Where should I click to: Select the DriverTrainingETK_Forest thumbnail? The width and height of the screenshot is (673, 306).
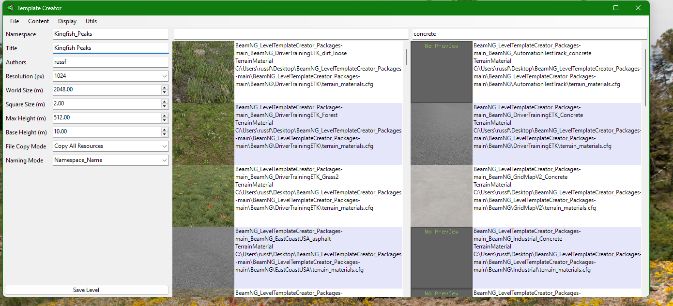[203, 134]
